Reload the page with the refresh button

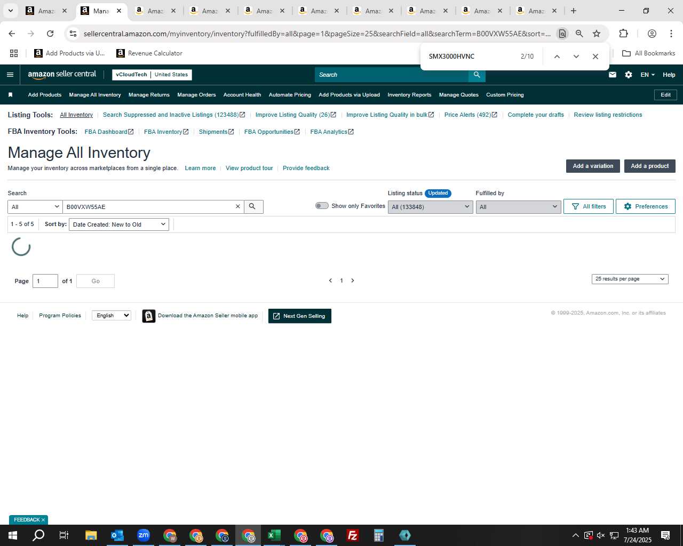50,34
